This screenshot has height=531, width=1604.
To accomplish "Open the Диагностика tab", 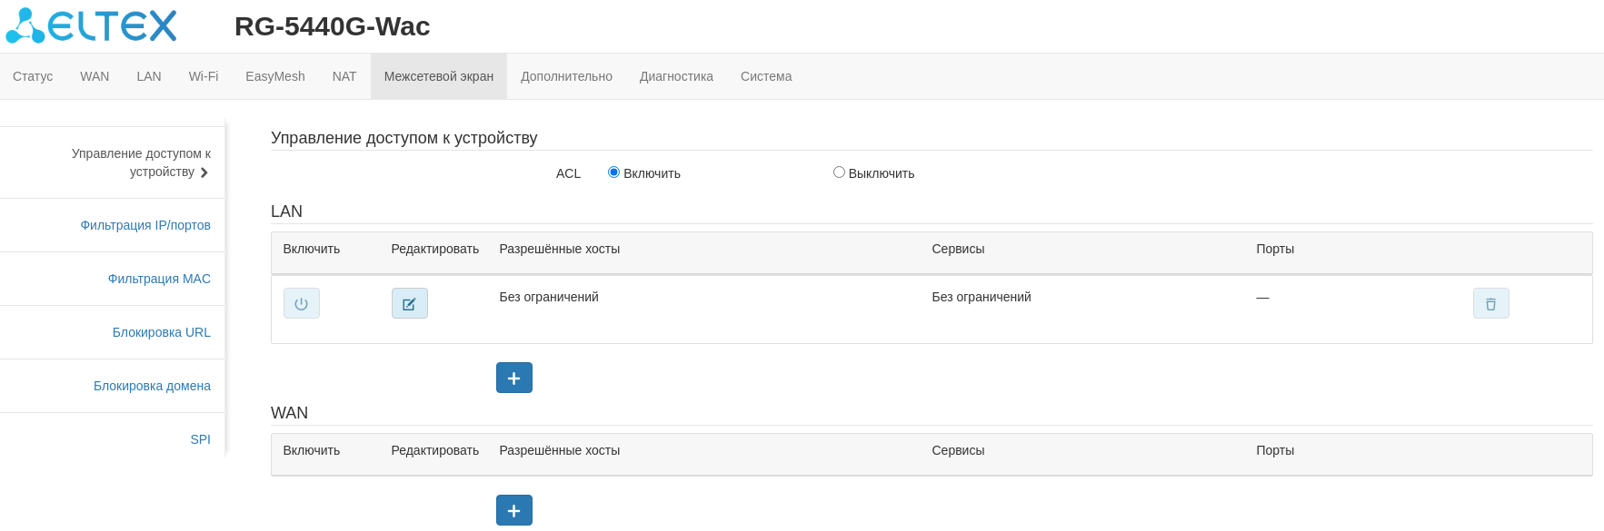I will click(676, 76).
